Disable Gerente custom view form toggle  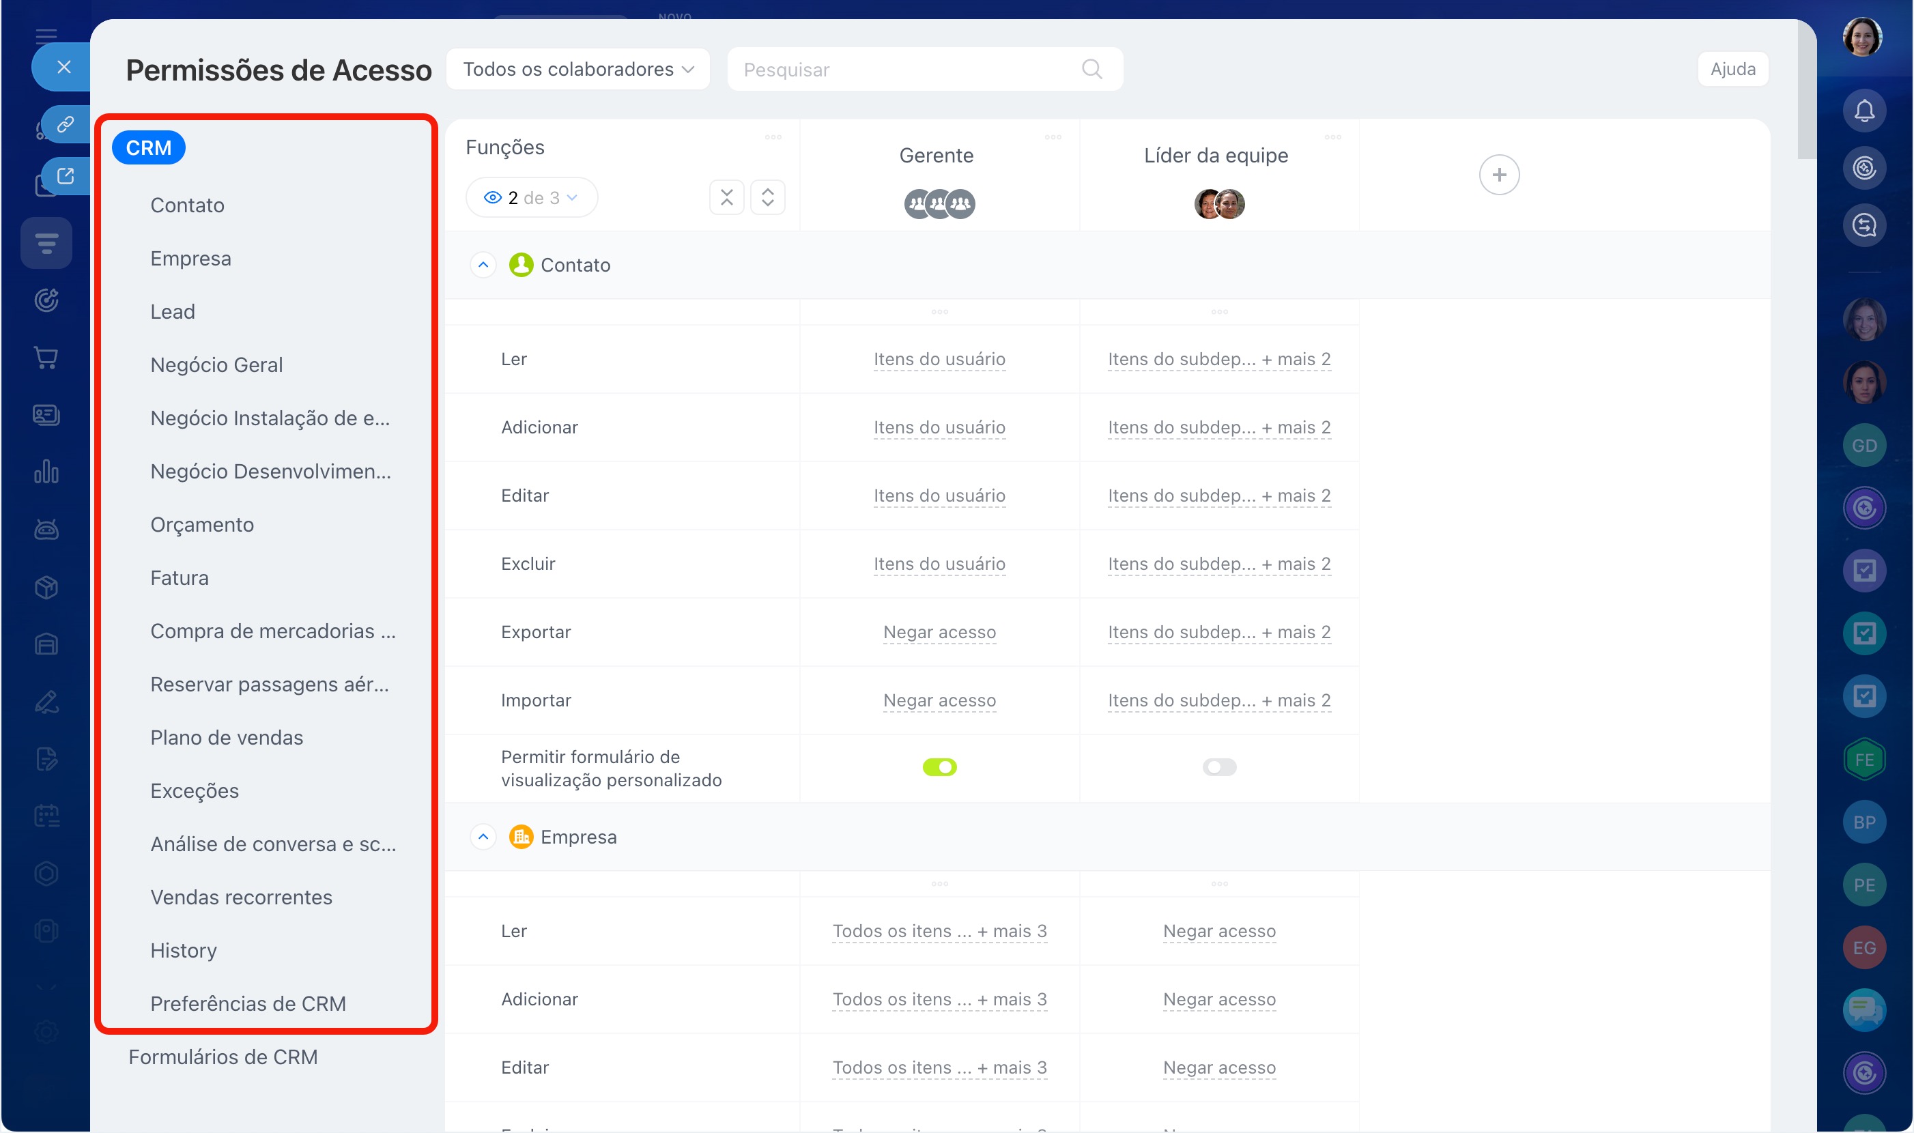pos(939,767)
